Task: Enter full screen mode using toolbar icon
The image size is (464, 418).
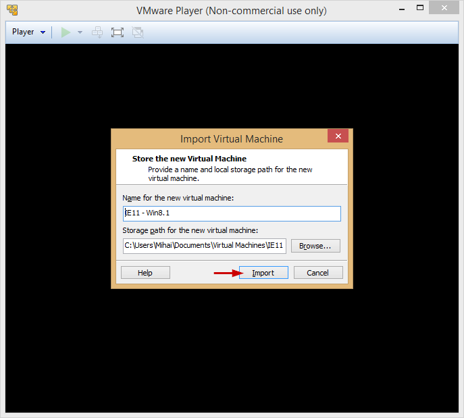Action: (x=118, y=32)
